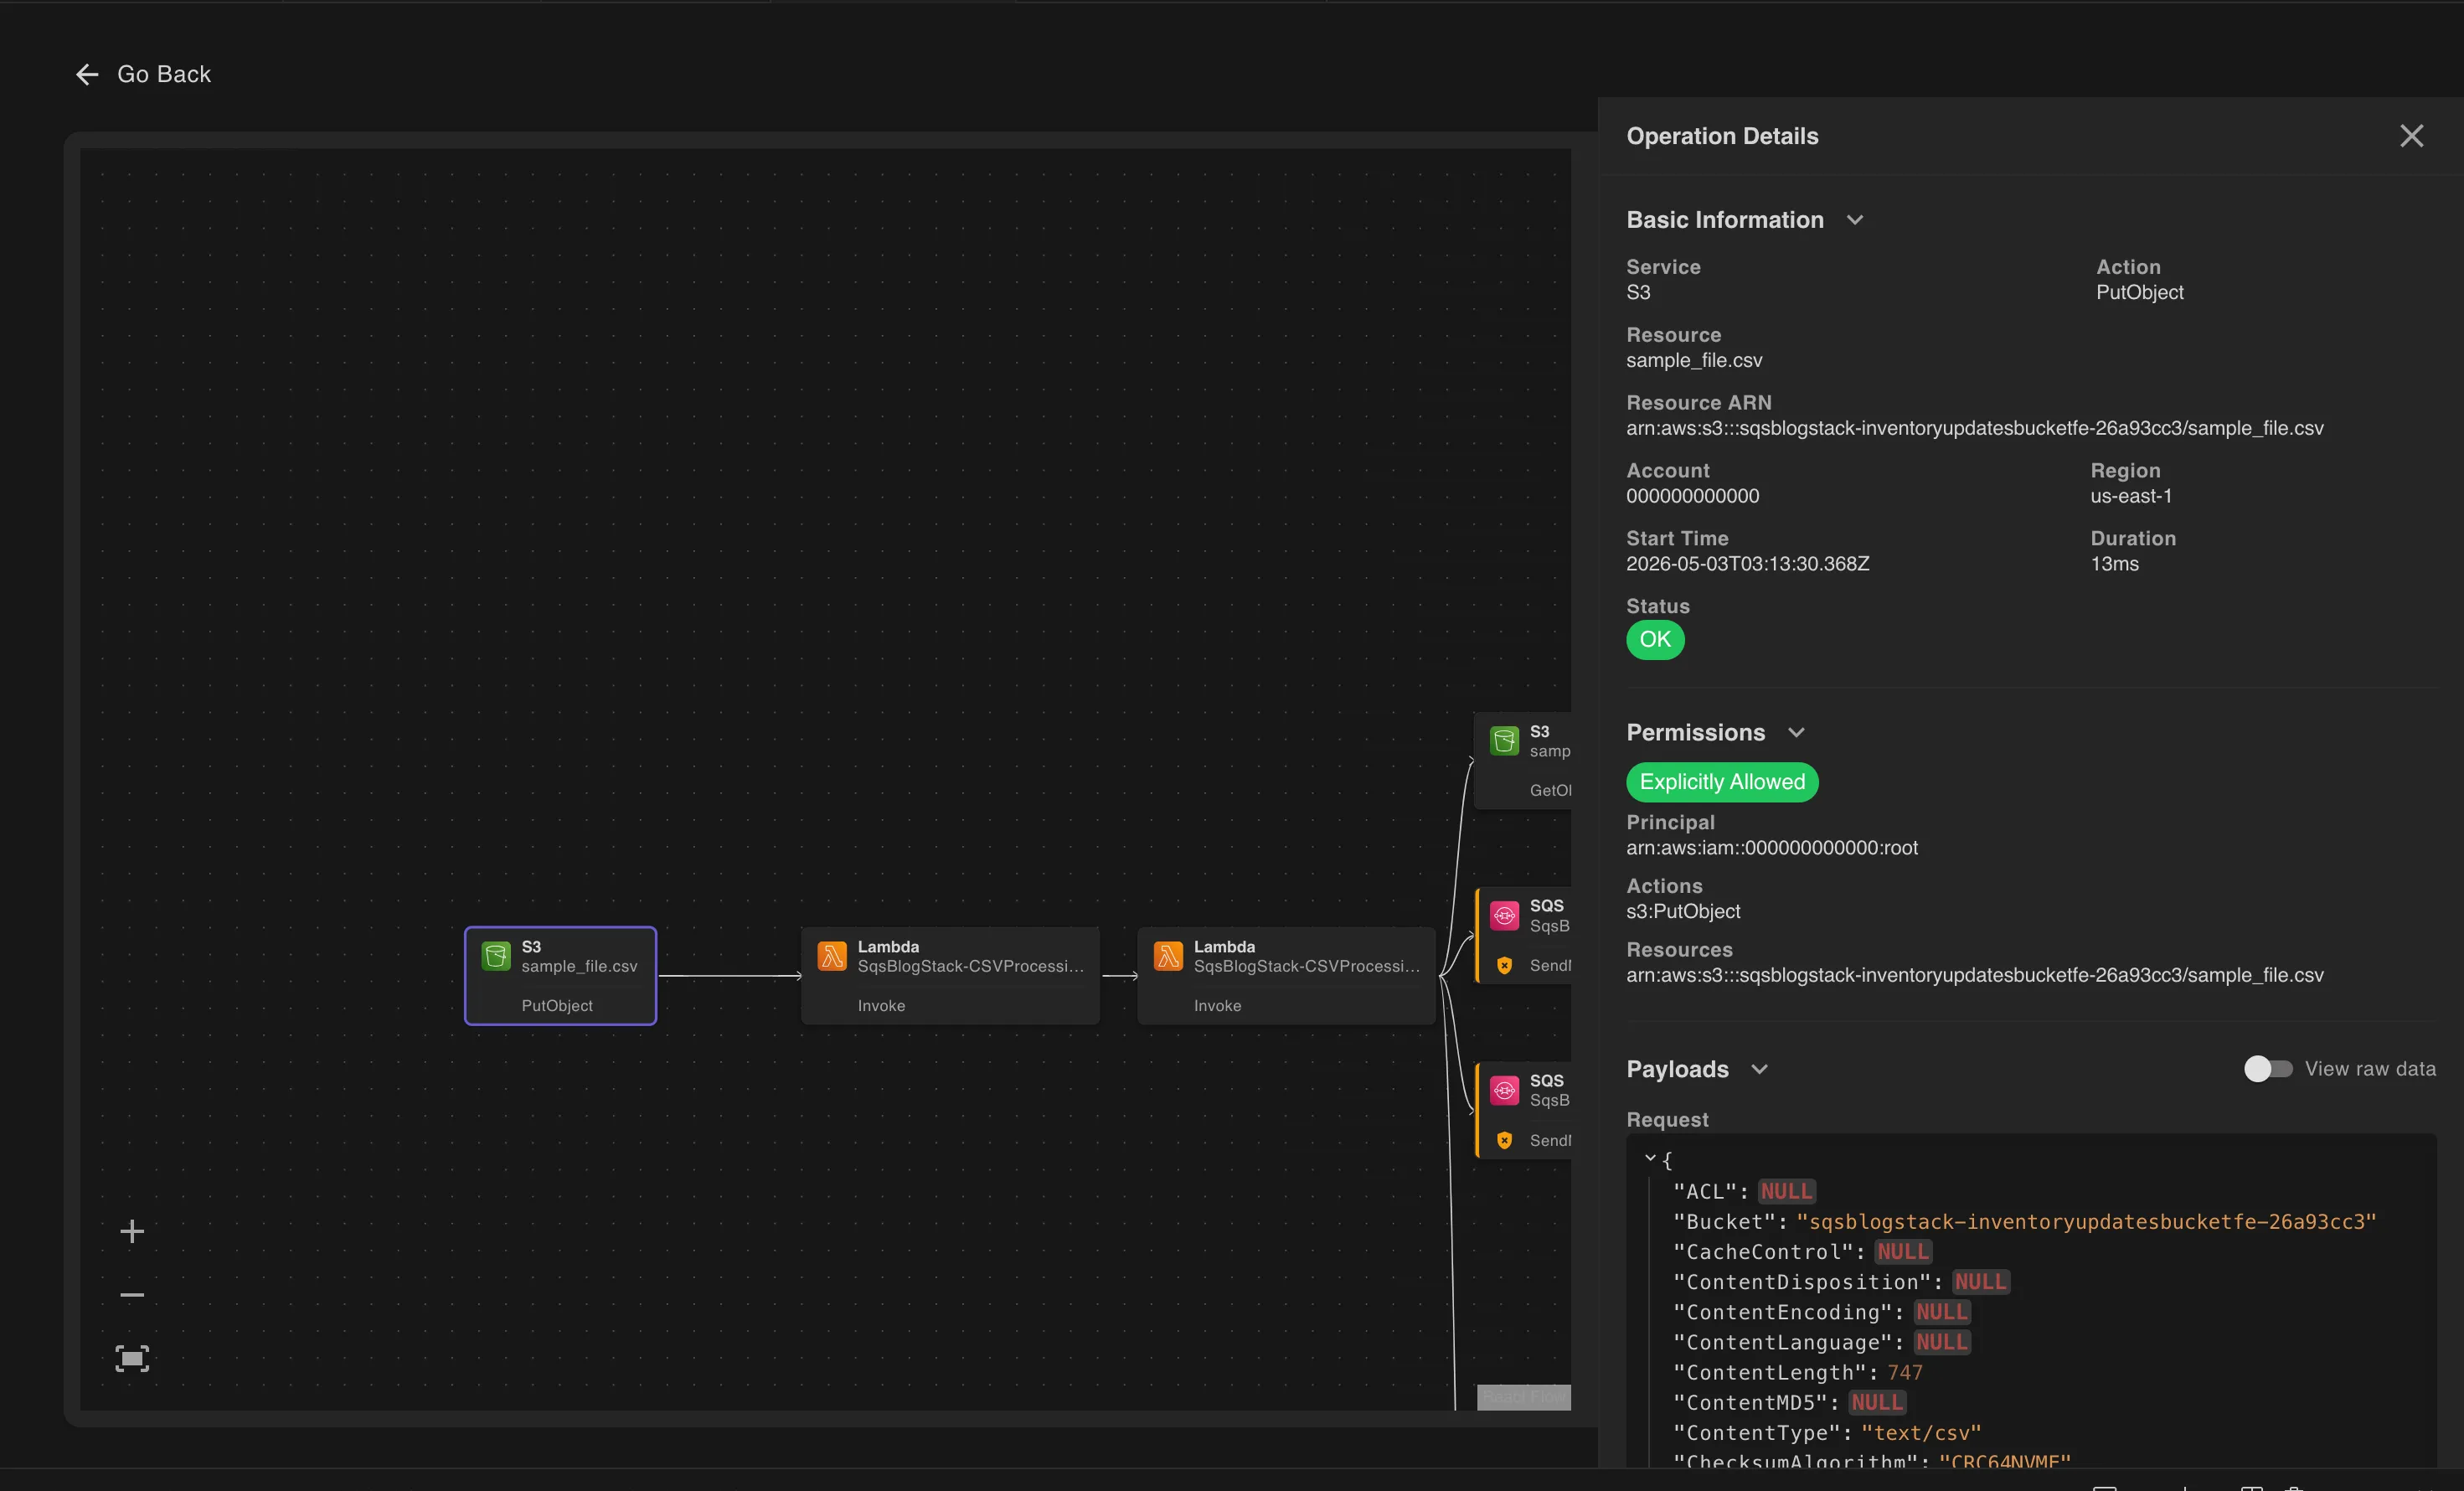Select the S3 bucket icon on PutObject node
The height and width of the screenshot is (1491, 2464).
(x=496, y=956)
